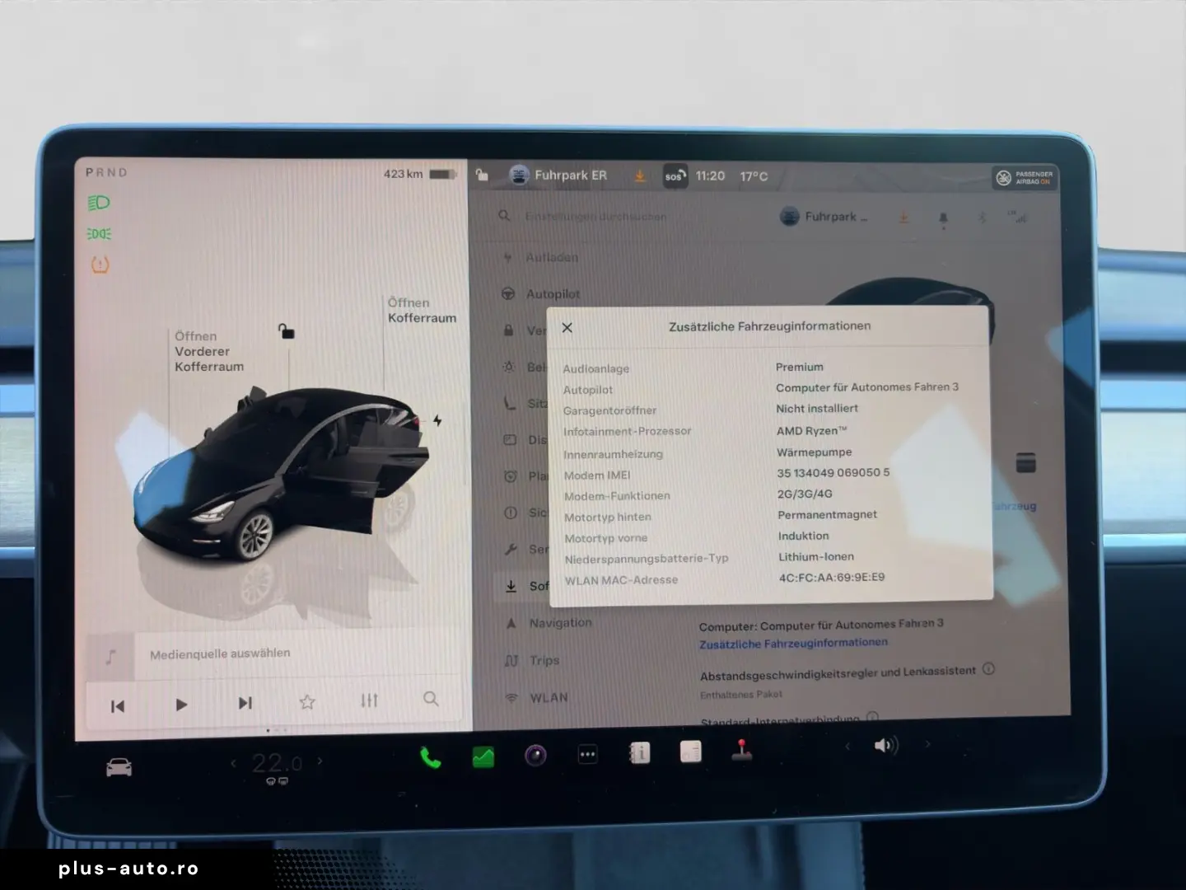Tap the charge port lightning bolt icon
The width and height of the screenshot is (1186, 890).
(x=437, y=420)
